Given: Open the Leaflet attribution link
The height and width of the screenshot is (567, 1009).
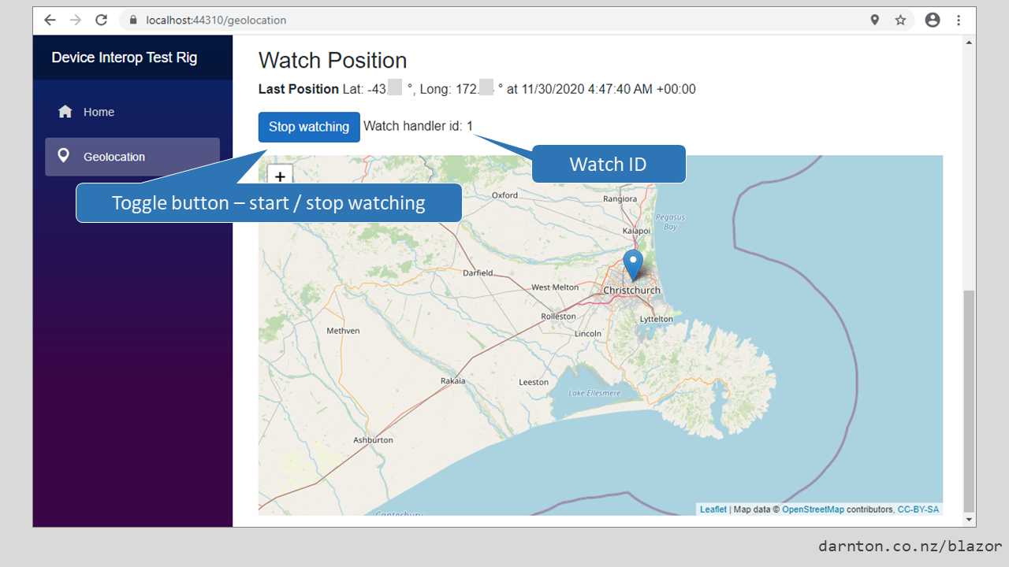Looking at the screenshot, I should pyautogui.click(x=713, y=510).
